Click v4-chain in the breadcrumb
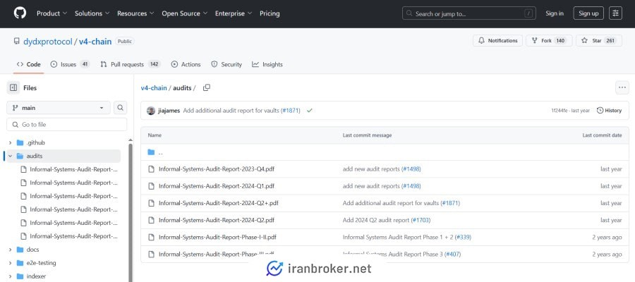The image size is (635, 282). [x=154, y=88]
